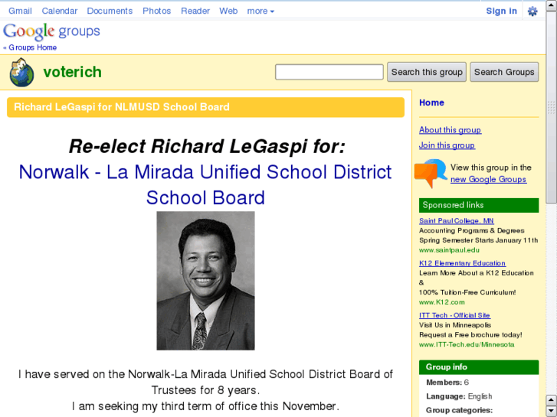The height and width of the screenshot is (417, 557).
Task: Click www.saintpaul.edu green URL text
Action: (450, 250)
